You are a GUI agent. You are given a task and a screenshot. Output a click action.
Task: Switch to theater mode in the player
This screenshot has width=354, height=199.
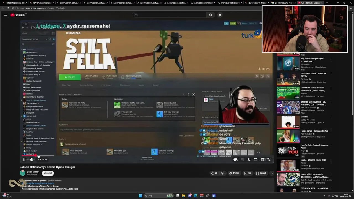pyautogui.click(x=256, y=159)
